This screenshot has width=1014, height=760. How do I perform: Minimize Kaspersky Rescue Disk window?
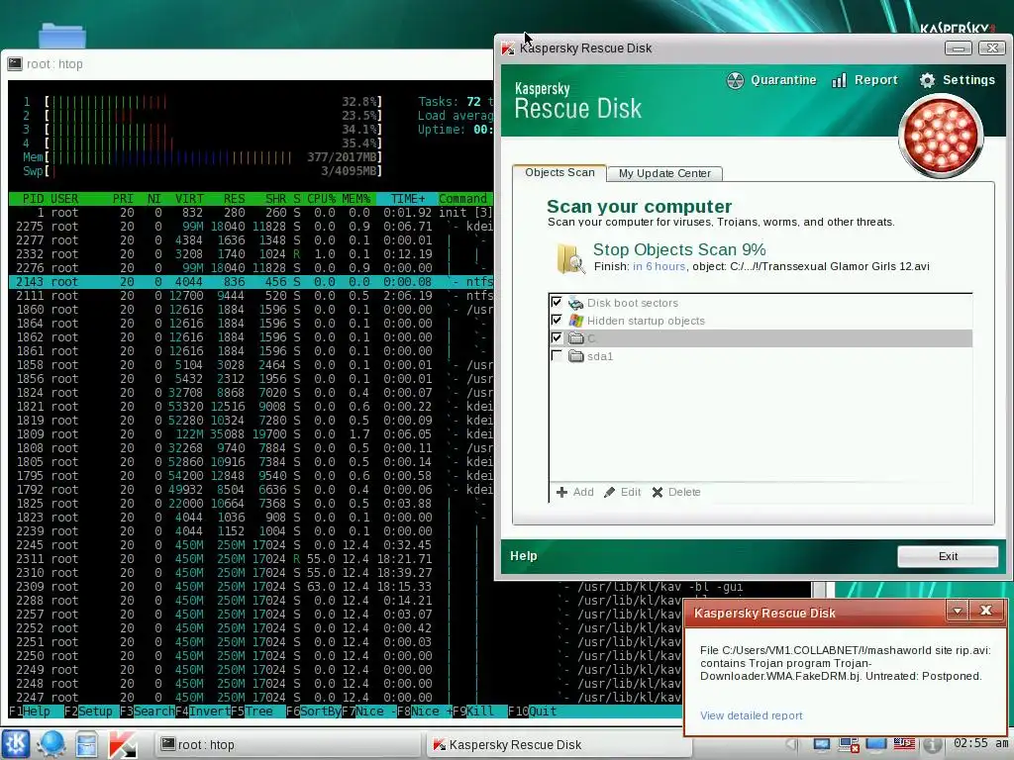pos(958,48)
